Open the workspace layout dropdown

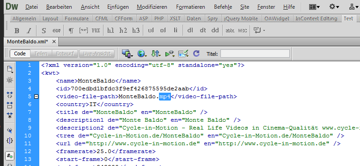[x=315, y=7]
